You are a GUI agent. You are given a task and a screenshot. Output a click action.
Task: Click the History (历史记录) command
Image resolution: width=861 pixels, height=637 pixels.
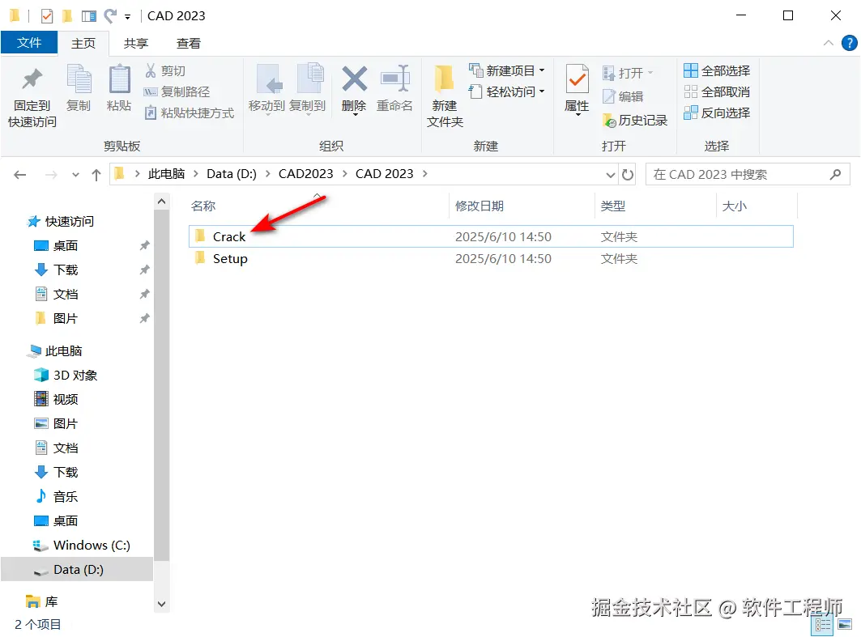point(635,120)
